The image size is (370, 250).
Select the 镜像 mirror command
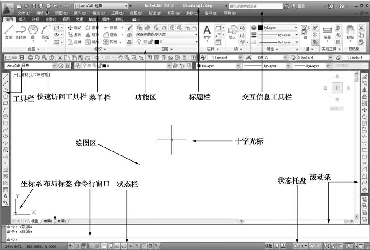coord(92,35)
